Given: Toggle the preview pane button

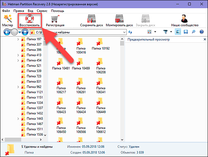Looking at the screenshot, I should tap(178, 32).
